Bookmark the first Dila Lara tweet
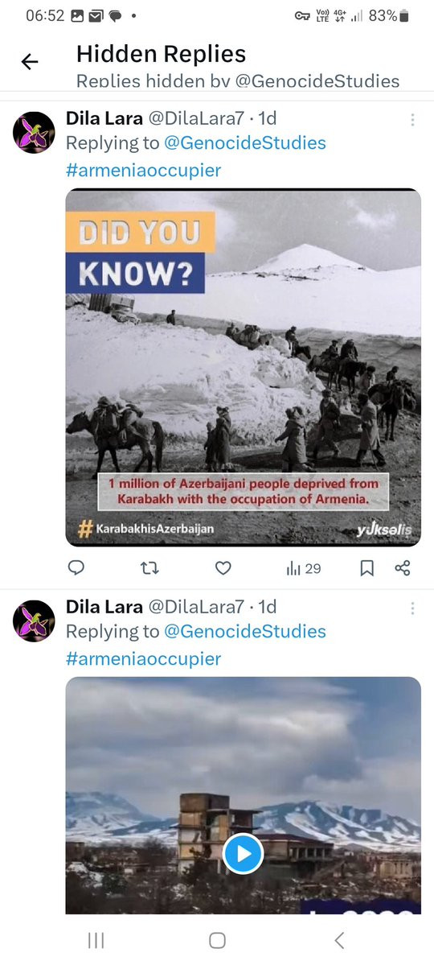The height and width of the screenshot is (965, 434). 366,568
